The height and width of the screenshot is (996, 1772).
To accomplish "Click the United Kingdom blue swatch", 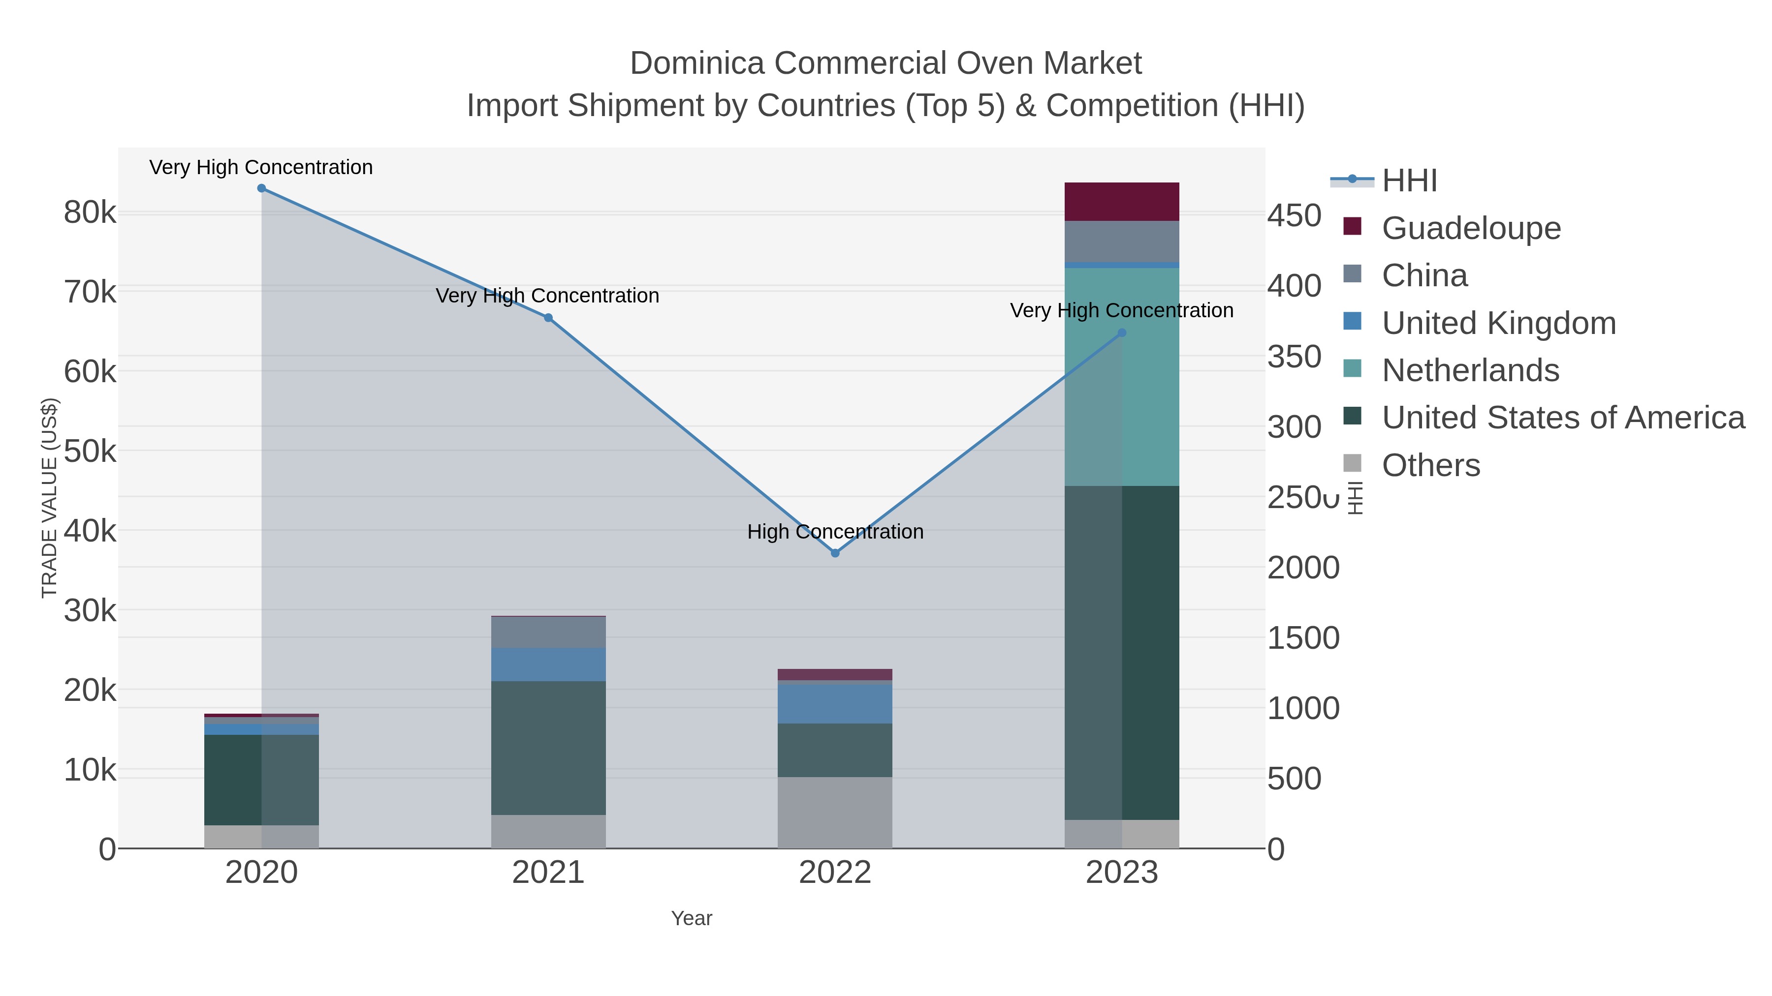I will 1353,321.
